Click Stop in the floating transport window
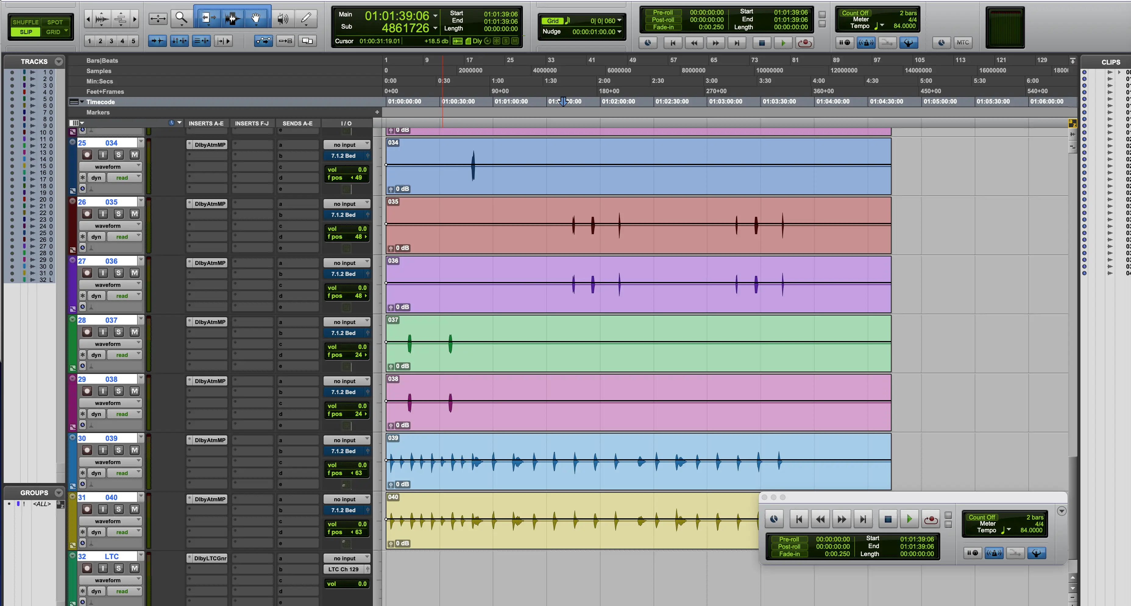Viewport: 1131px width, 606px height. click(888, 519)
